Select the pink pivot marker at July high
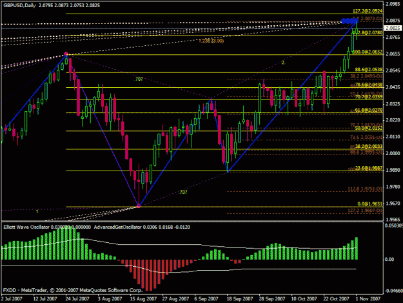Image resolution: width=403 pixels, height=303 pixels. point(66,54)
